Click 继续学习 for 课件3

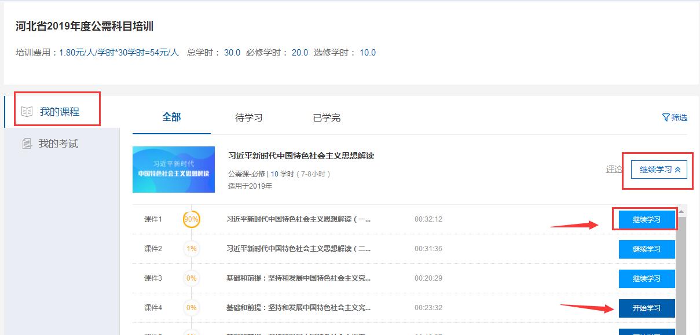click(x=647, y=278)
